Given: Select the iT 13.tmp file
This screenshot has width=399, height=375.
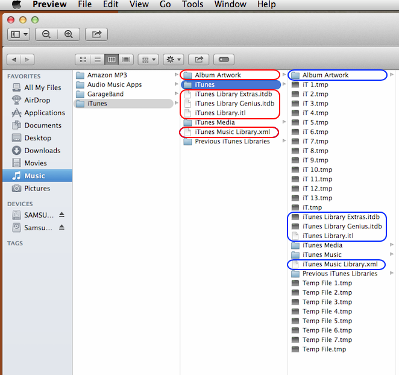Looking at the screenshot, I should tap(338, 198).
